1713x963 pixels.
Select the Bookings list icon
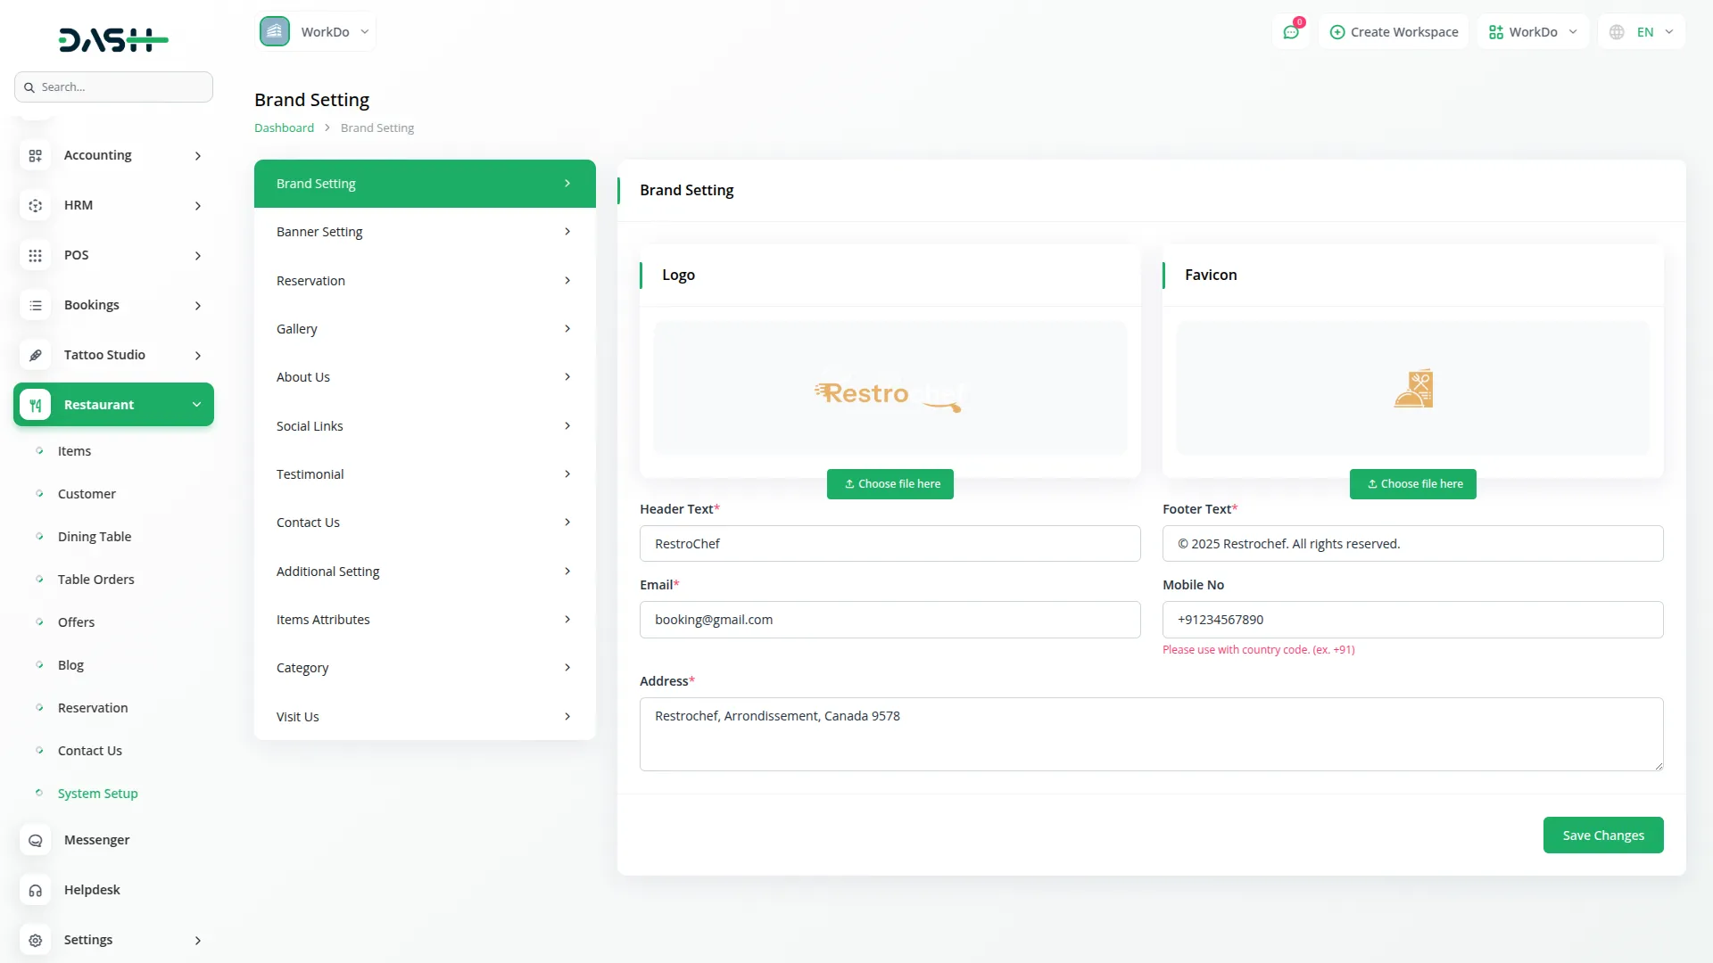(36, 305)
